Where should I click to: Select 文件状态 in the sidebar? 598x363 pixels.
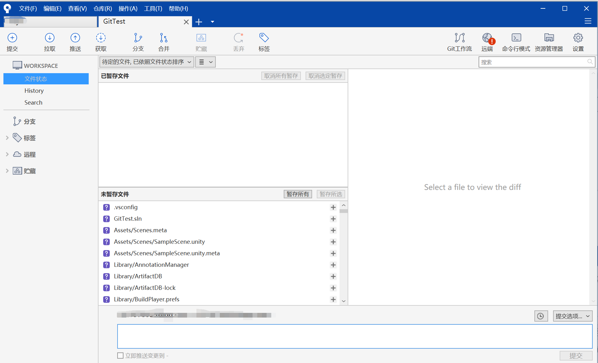46,79
